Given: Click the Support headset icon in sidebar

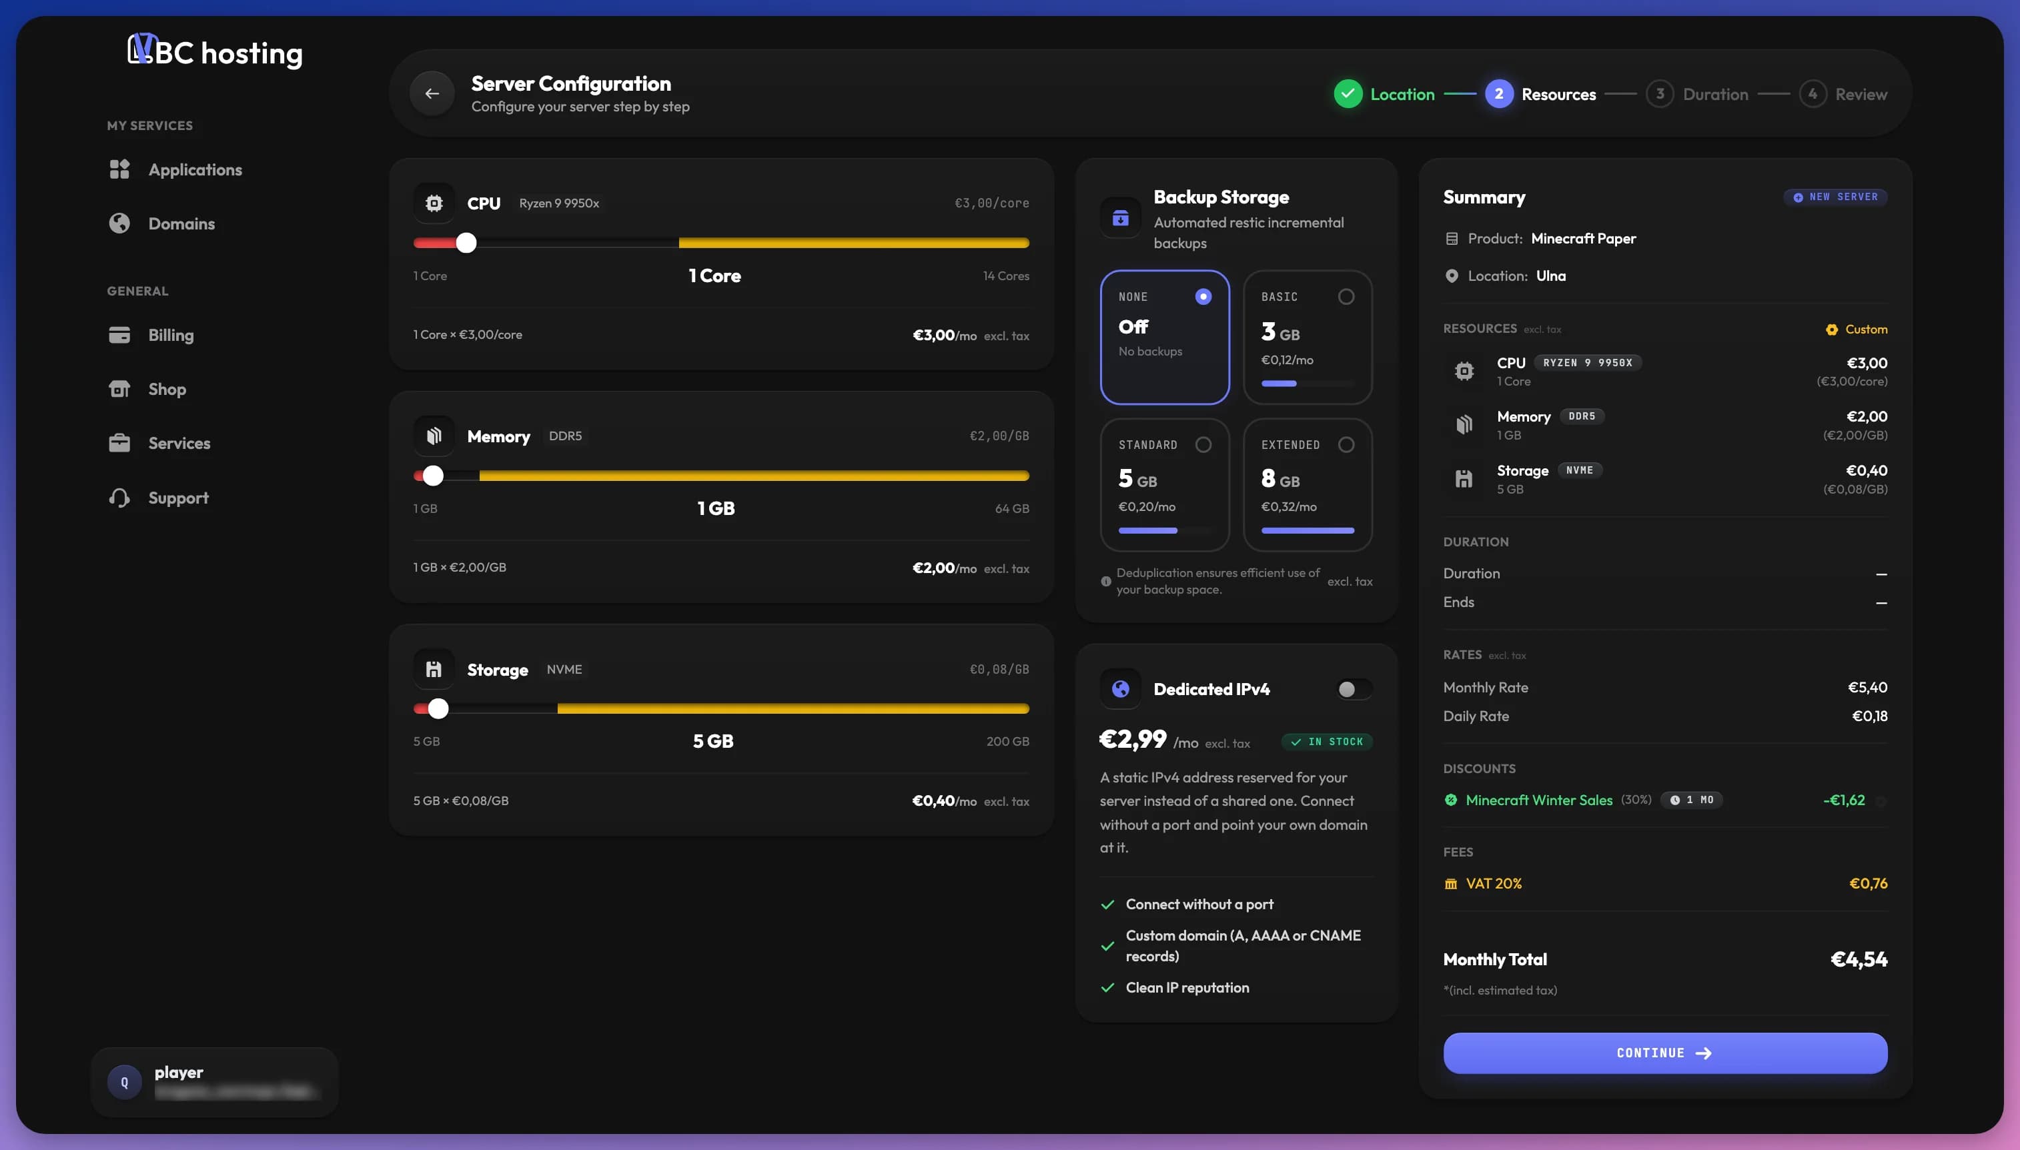Looking at the screenshot, I should 119,498.
